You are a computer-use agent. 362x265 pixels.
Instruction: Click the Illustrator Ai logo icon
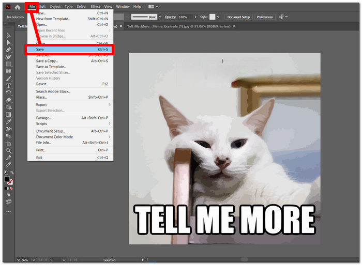pyautogui.click(x=8, y=7)
